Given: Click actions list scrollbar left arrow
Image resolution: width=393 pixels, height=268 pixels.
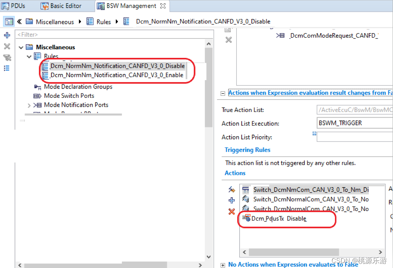Looking at the screenshot, I should 244,252.
